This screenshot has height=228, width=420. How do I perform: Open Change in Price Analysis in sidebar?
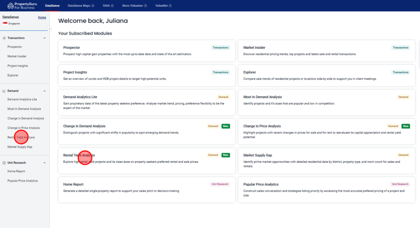click(23, 128)
